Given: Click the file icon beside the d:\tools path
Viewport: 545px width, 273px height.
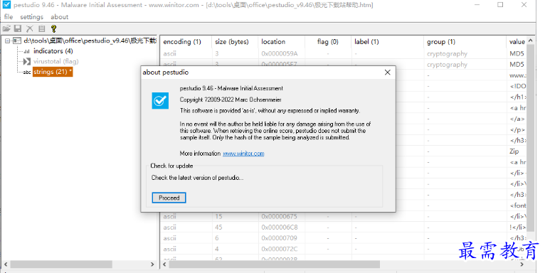Looking at the screenshot, I should [x=17, y=41].
